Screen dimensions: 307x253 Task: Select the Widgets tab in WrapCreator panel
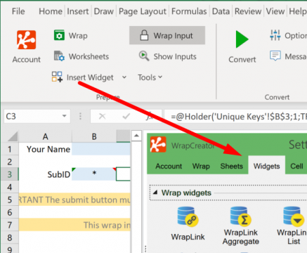266,166
